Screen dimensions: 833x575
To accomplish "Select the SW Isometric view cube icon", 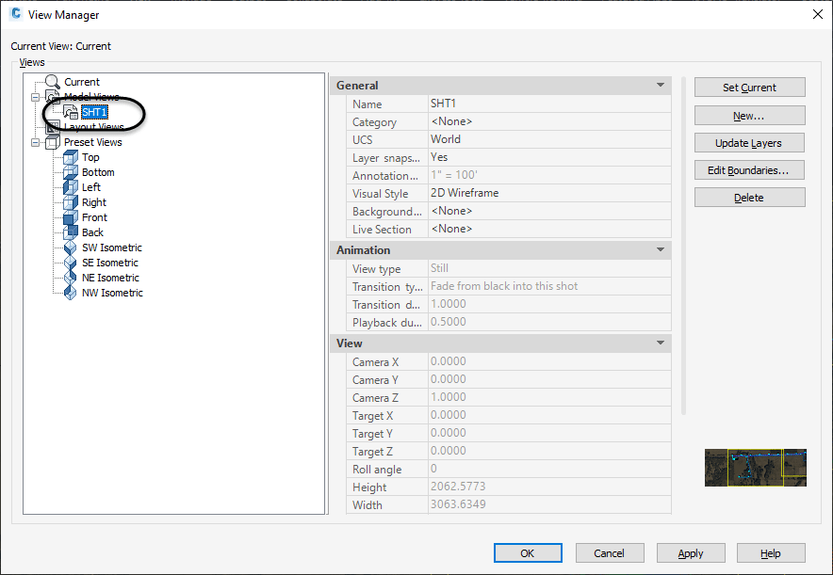I will (x=68, y=248).
